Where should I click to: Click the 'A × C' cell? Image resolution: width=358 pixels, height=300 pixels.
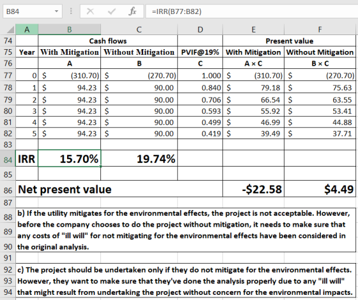tap(253, 63)
